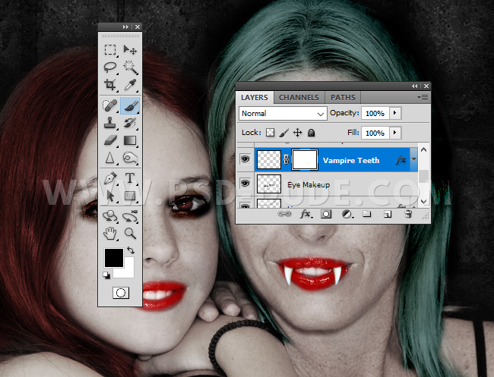The image size is (494, 377).
Task: Click the fx badge on Vampire Teeth layer
Action: coord(401,160)
